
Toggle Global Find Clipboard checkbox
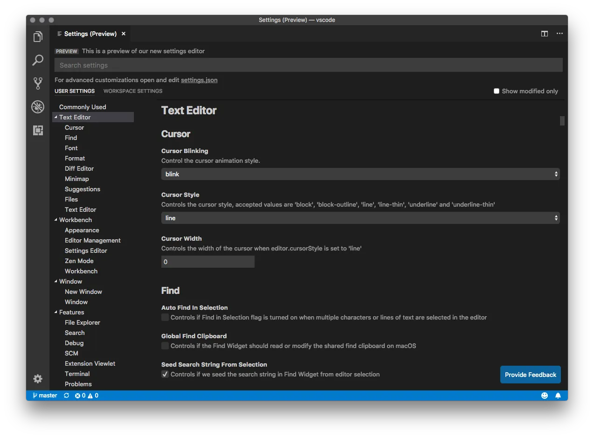click(x=165, y=346)
